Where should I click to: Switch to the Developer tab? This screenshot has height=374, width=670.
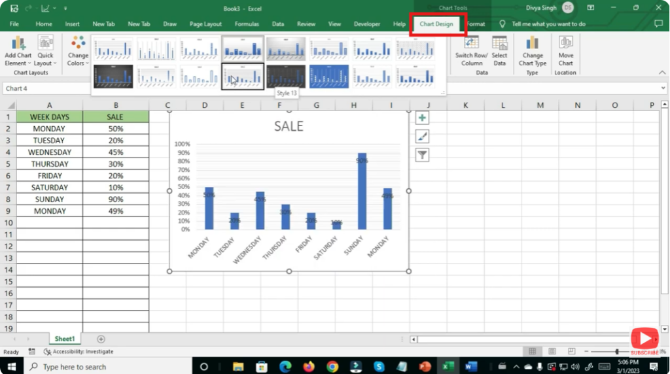tap(366, 24)
